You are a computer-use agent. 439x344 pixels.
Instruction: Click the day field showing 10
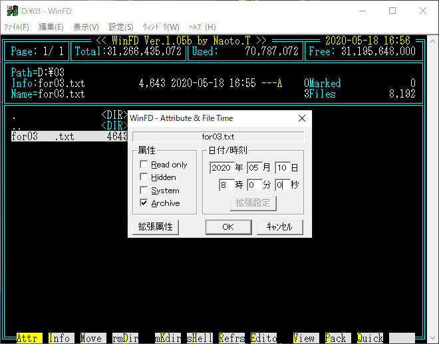[x=282, y=167]
